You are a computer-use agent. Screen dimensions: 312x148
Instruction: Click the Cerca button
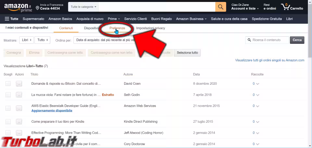297,40
